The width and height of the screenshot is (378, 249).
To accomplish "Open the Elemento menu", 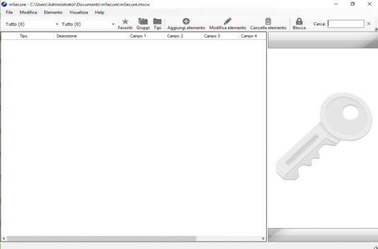I will point(53,12).
